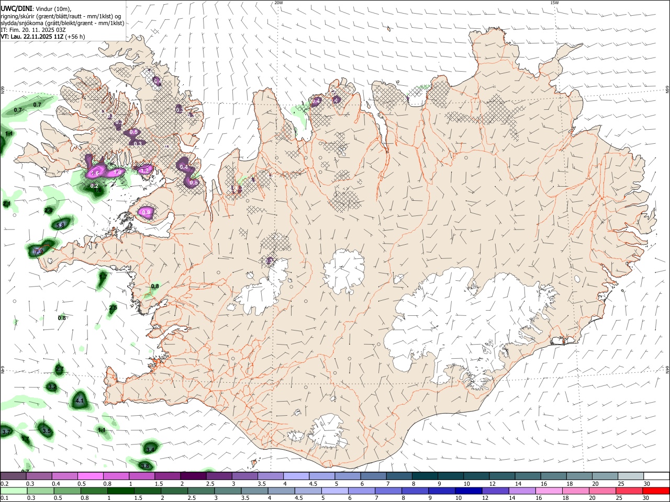670x502 pixels.
Task: Click the pink 0.9 snow cell
Action: click(x=146, y=212)
